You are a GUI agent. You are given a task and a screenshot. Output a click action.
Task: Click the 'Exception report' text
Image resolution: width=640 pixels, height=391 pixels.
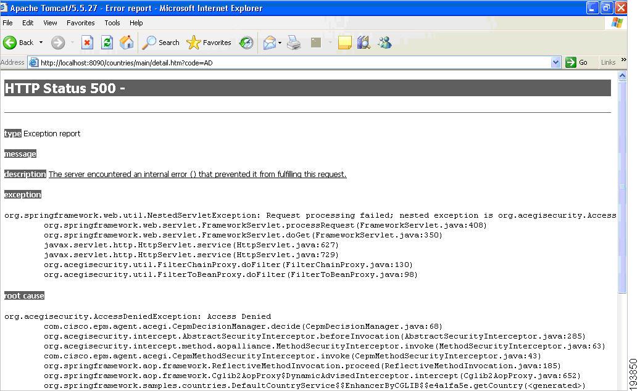pos(52,133)
